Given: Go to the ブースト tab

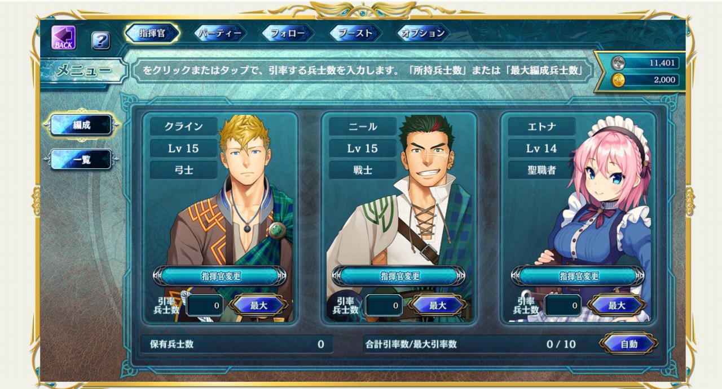Looking at the screenshot, I should pyautogui.click(x=355, y=33).
